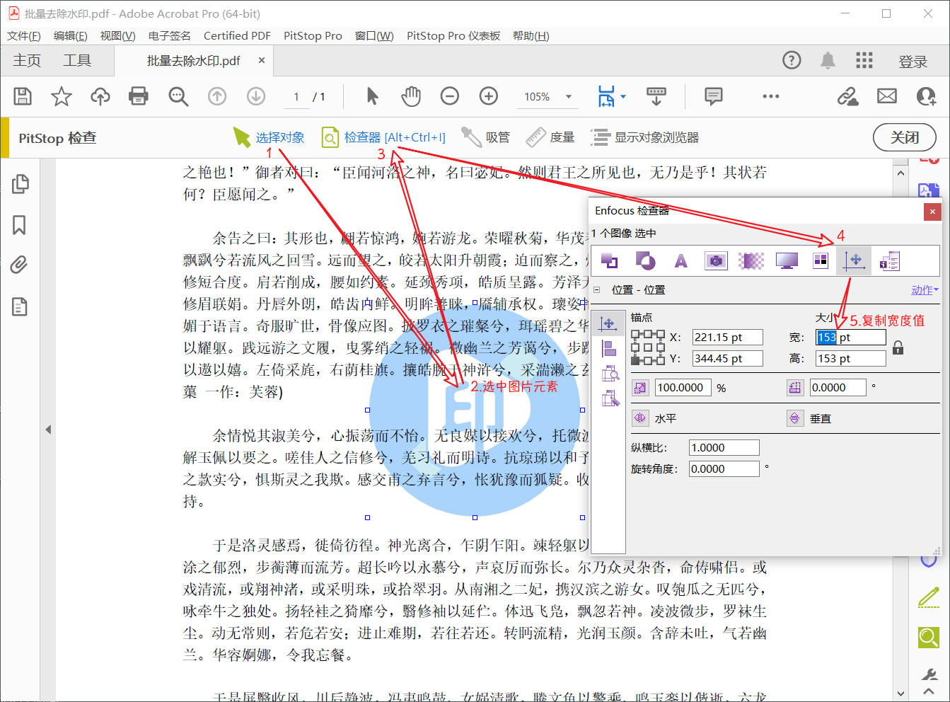Open notifications bell icon
Image resolution: width=950 pixels, height=702 pixels.
(828, 60)
